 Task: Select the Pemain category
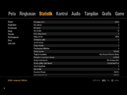(x=11, y=34)
